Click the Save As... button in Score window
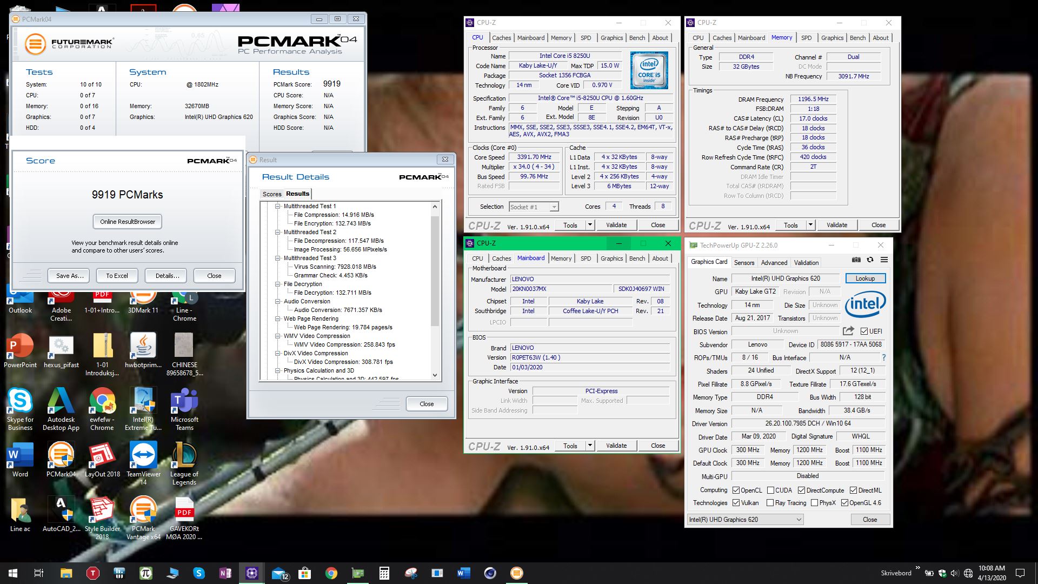The height and width of the screenshot is (584, 1038). coord(70,276)
